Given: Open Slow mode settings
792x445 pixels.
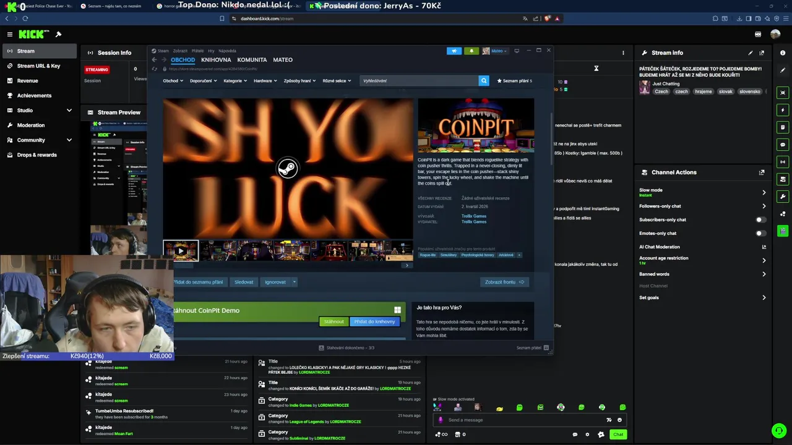Looking at the screenshot, I should pos(703,192).
